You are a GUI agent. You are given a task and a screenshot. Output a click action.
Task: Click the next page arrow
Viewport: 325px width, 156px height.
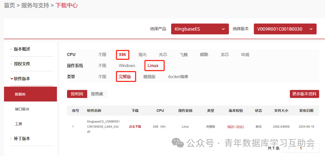pos(313,148)
